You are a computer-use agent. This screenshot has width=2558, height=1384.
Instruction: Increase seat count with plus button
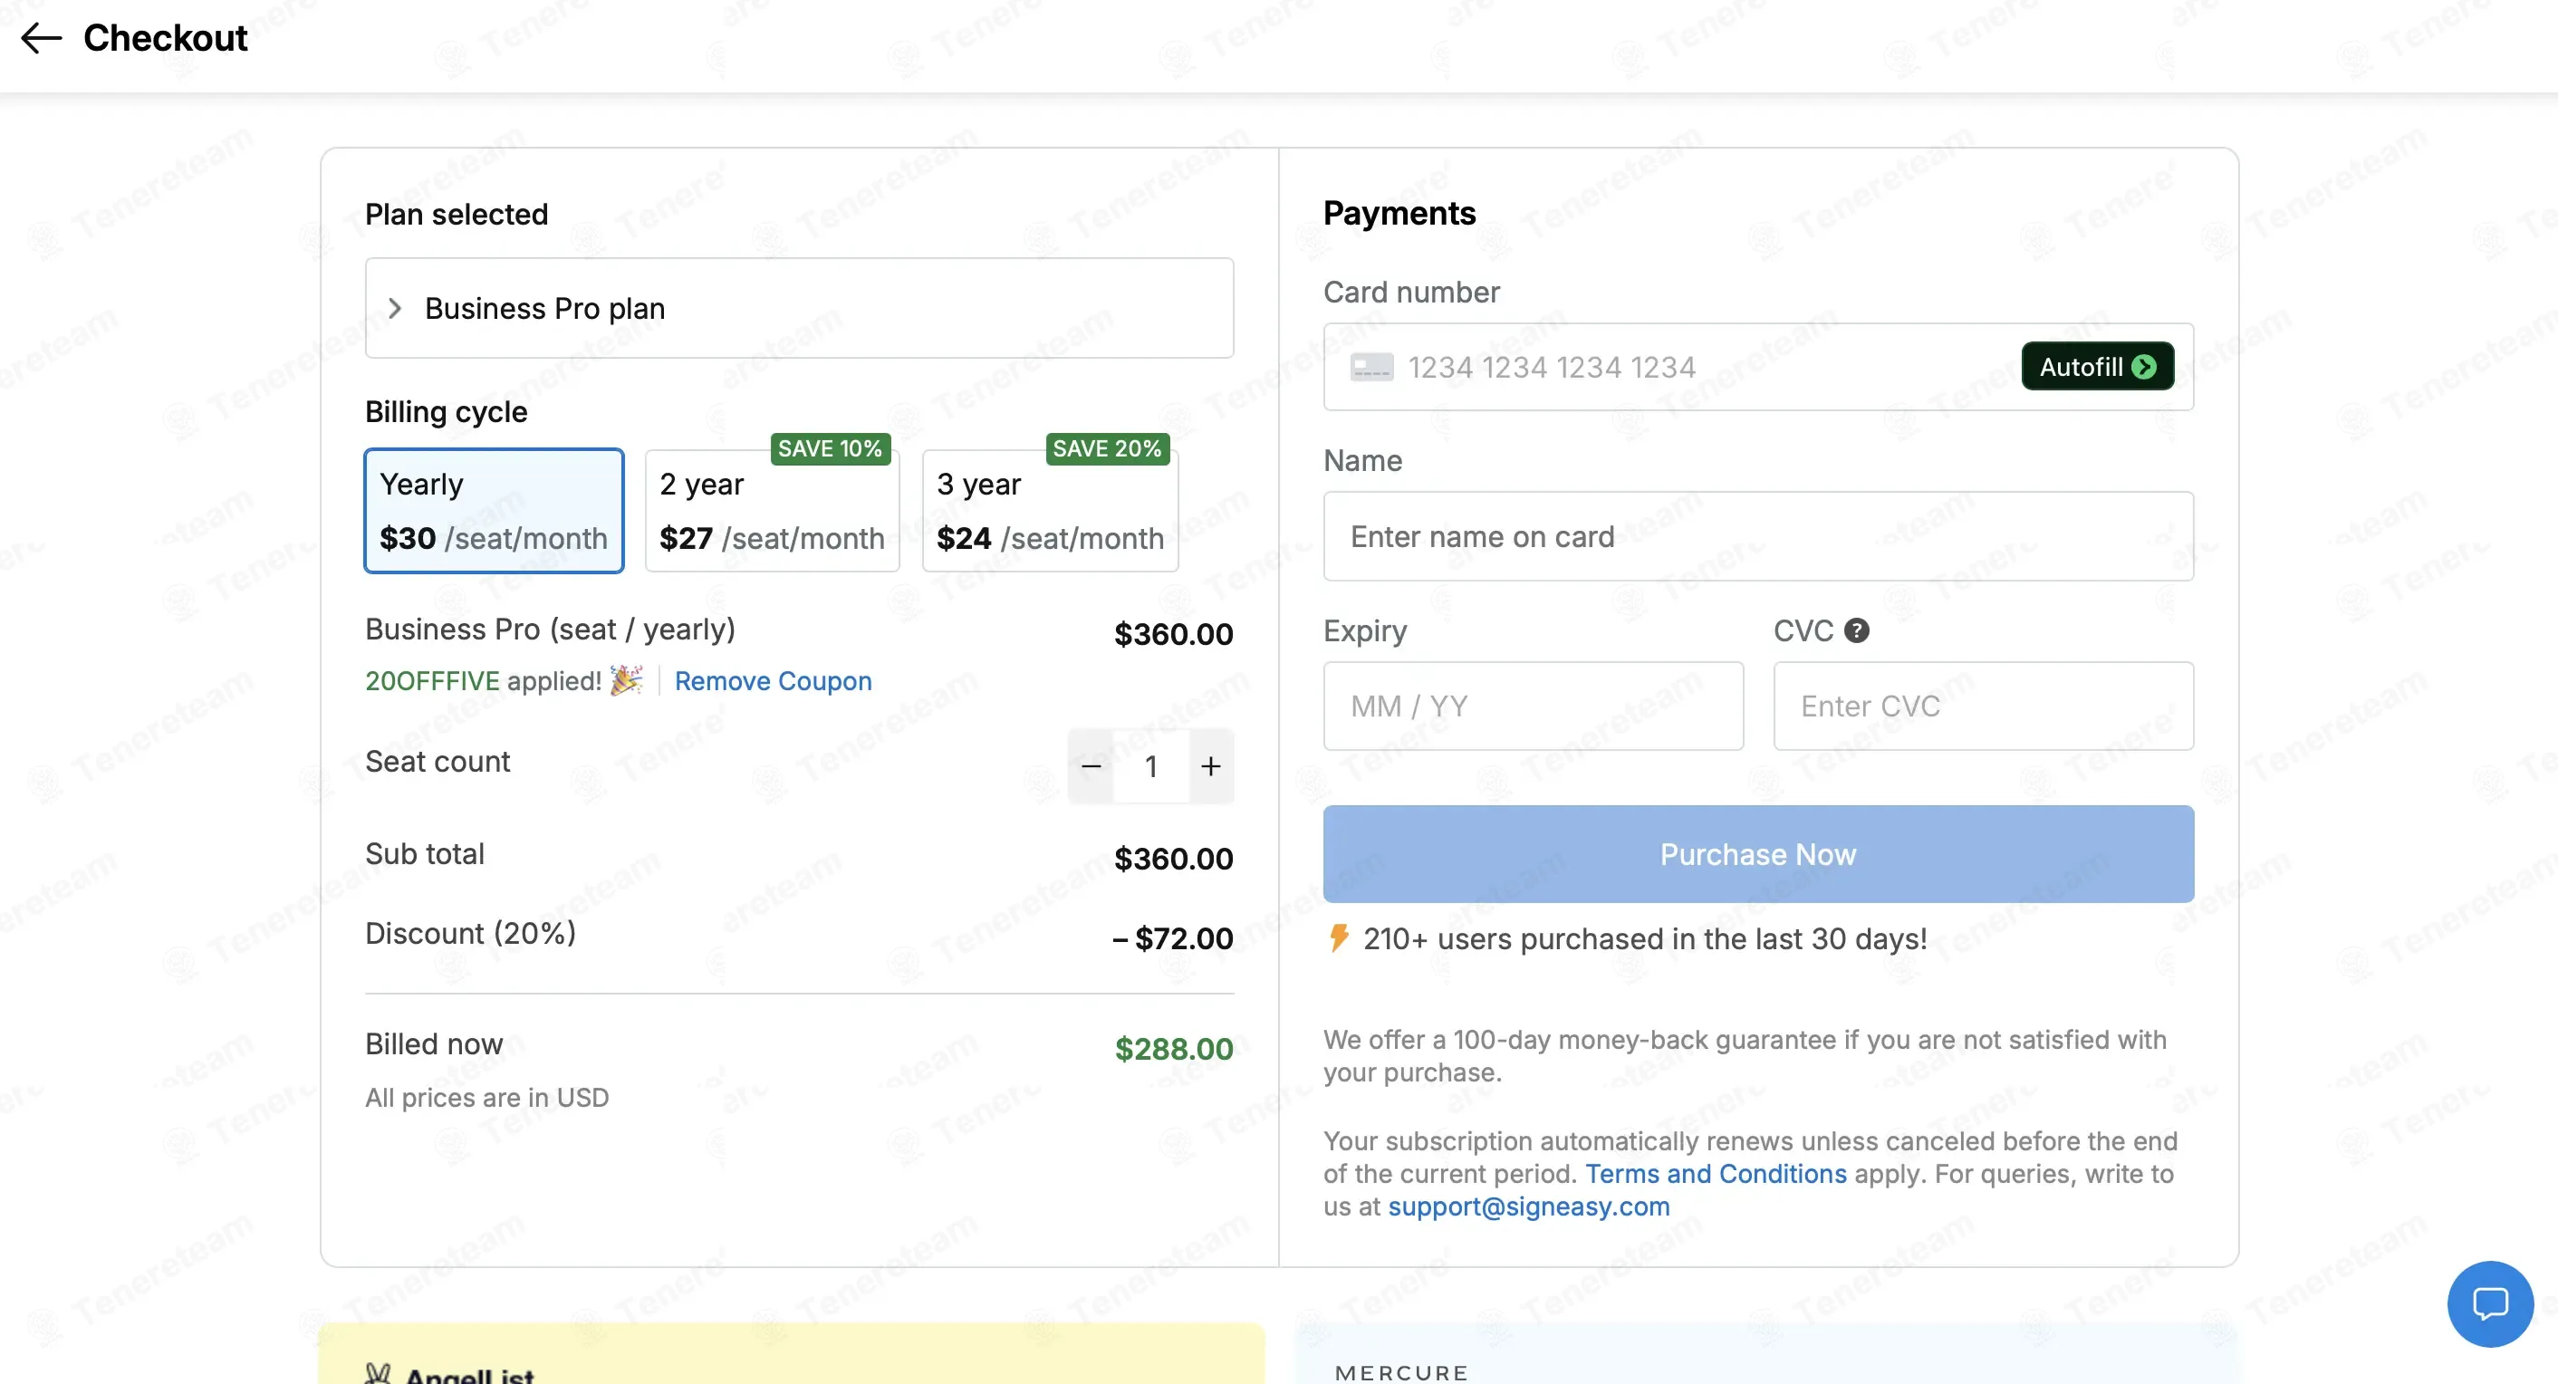[1210, 766]
